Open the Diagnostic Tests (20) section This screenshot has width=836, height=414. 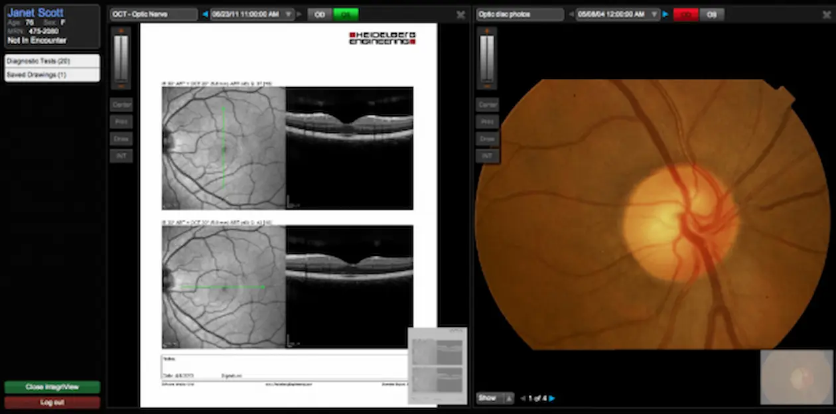point(52,61)
